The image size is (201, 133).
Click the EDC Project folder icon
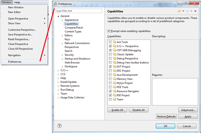click(x=114, y=70)
